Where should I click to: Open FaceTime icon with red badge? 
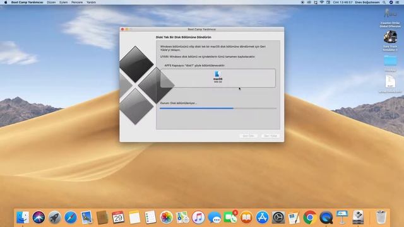(230, 217)
